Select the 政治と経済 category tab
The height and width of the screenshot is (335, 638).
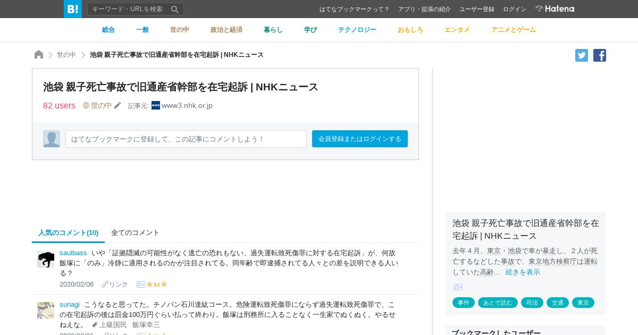point(226,30)
